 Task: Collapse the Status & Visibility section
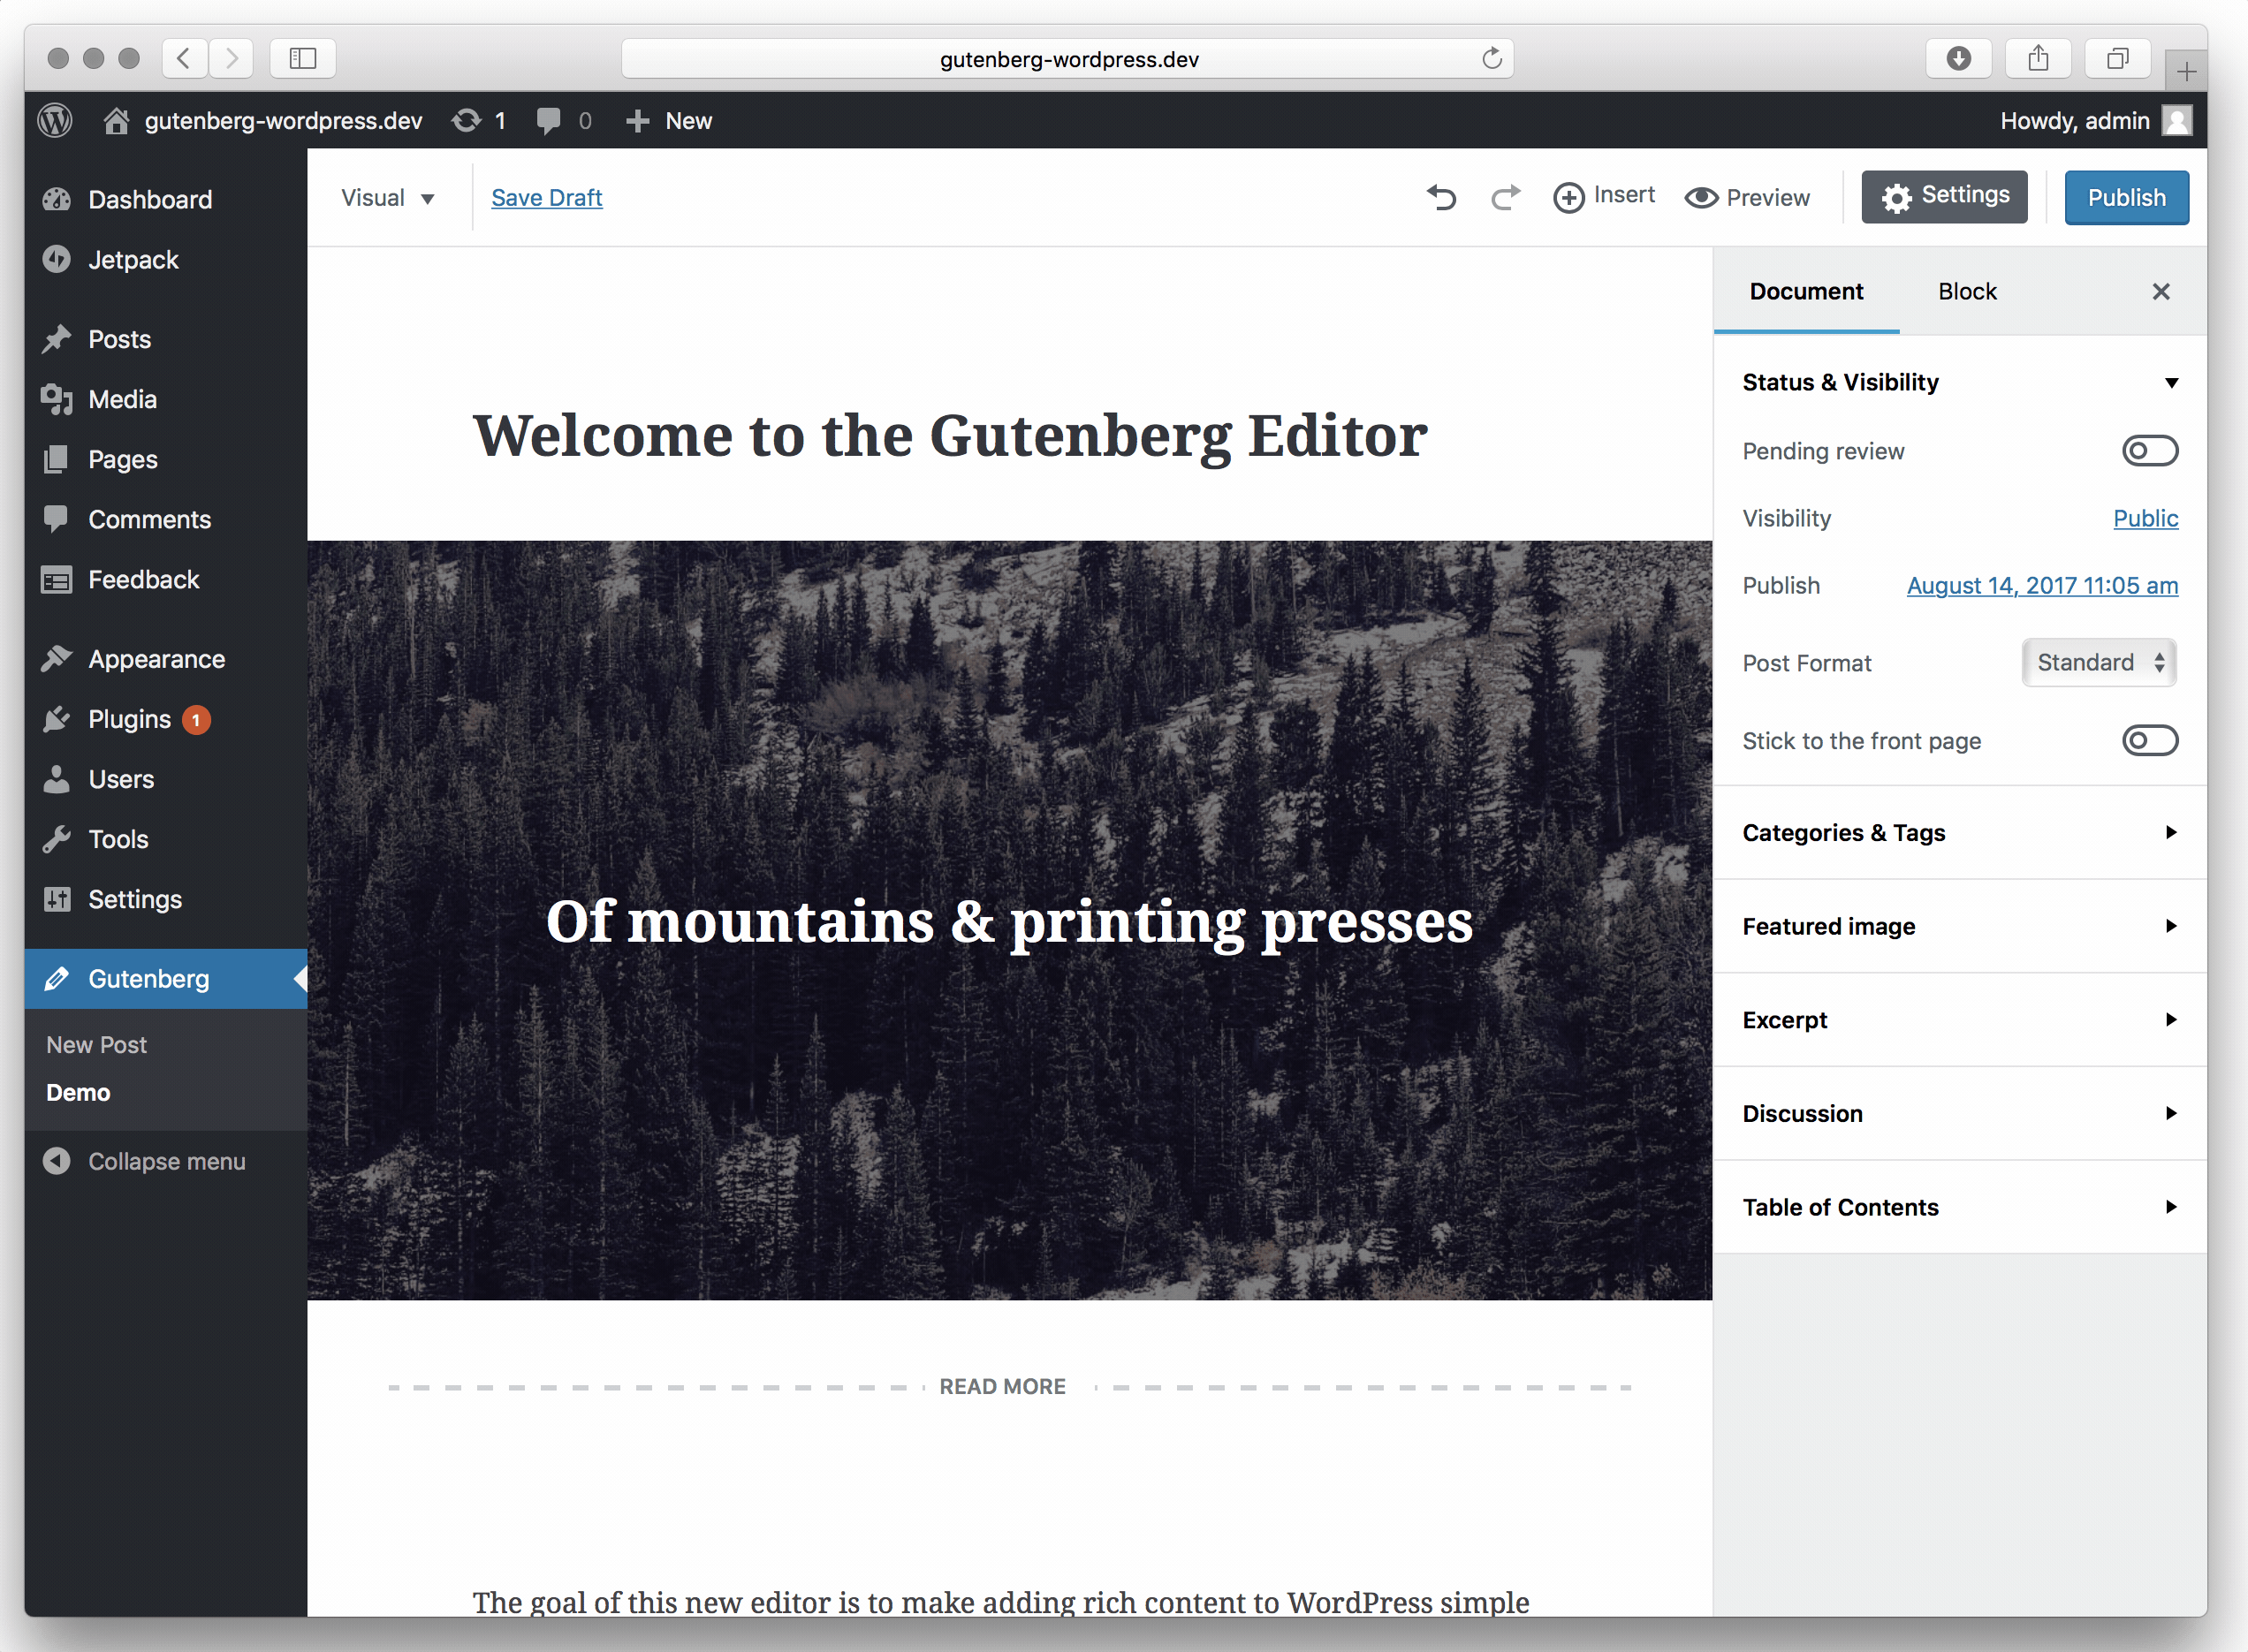coord(1959,382)
